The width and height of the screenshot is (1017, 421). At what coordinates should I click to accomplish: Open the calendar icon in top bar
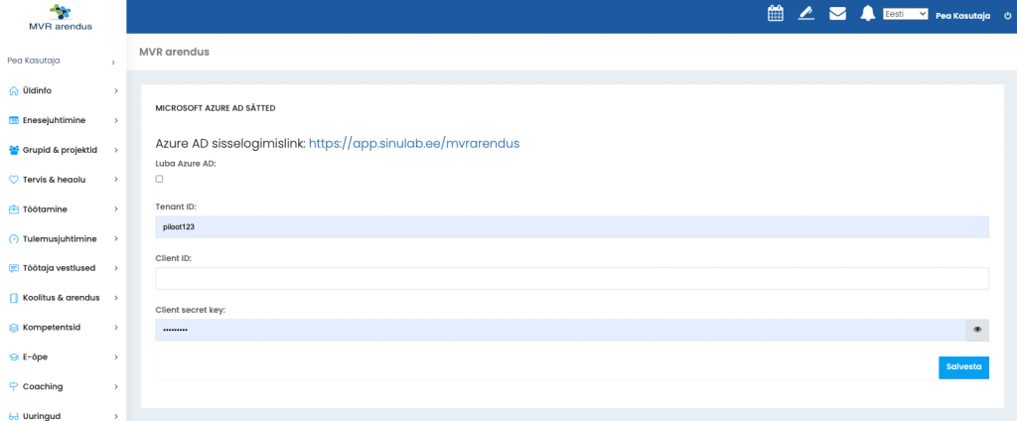tap(775, 14)
